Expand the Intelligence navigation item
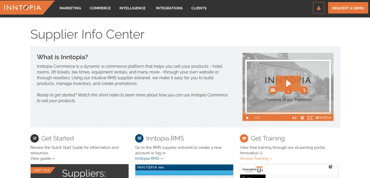This screenshot has width=370, height=178. (132, 8)
